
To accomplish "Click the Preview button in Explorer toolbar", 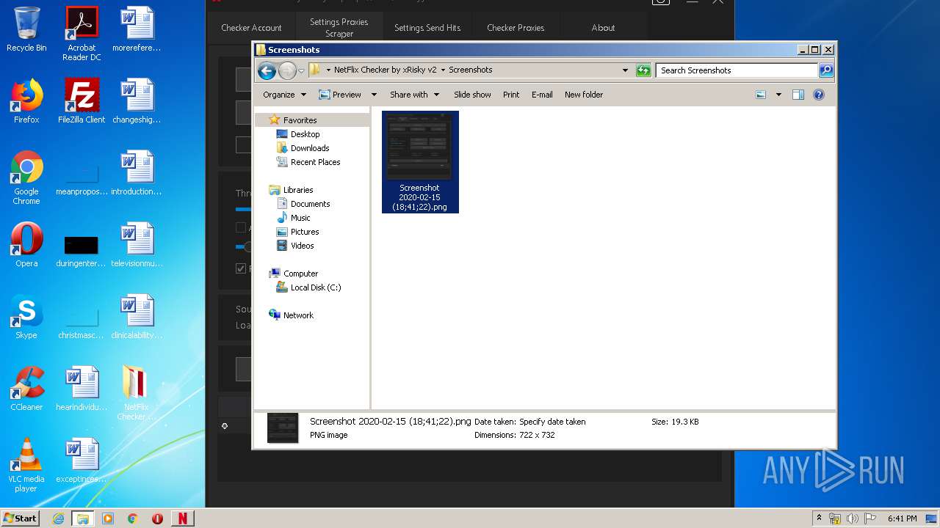I will tap(340, 95).
